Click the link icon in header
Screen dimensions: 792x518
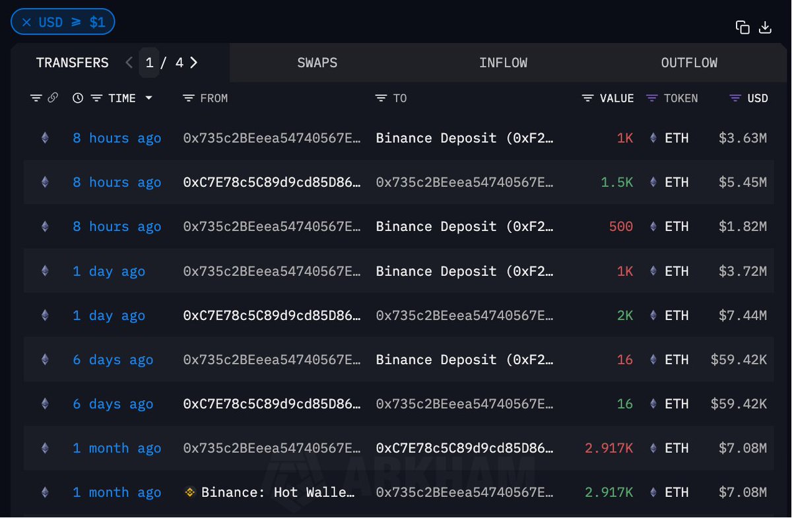pyautogui.click(x=53, y=98)
